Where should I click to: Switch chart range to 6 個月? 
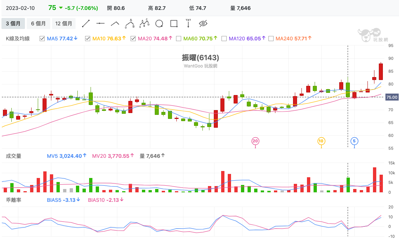[x=39, y=23]
